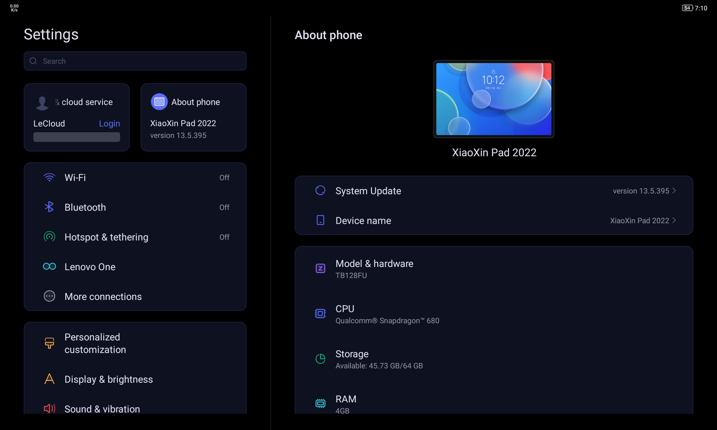Expand System Update version chevron
The height and width of the screenshot is (430, 717).
pos(674,191)
